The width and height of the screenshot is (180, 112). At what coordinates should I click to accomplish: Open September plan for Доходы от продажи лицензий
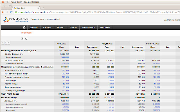(x=156, y=104)
